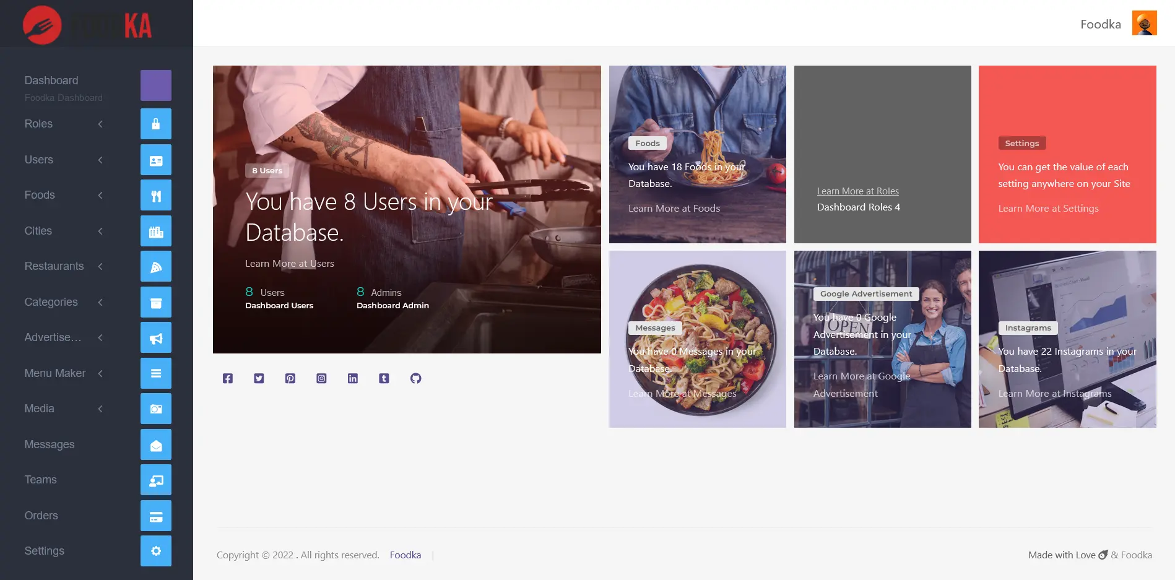Open the GitHub social icon
This screenshot has height=580, width=1175.
(415, 378)
